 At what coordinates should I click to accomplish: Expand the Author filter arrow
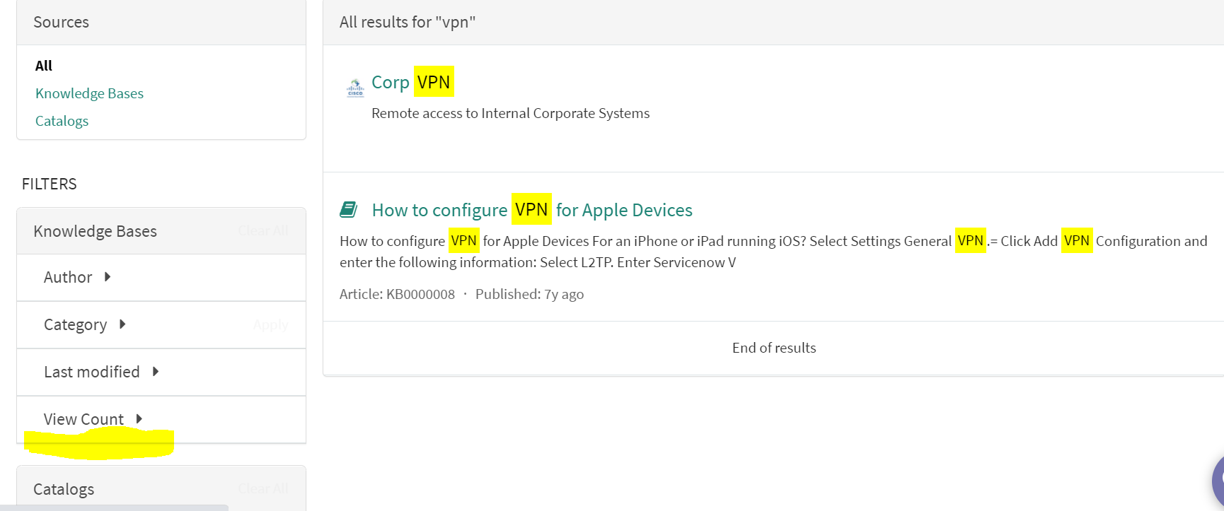click(x=108, y=277)
